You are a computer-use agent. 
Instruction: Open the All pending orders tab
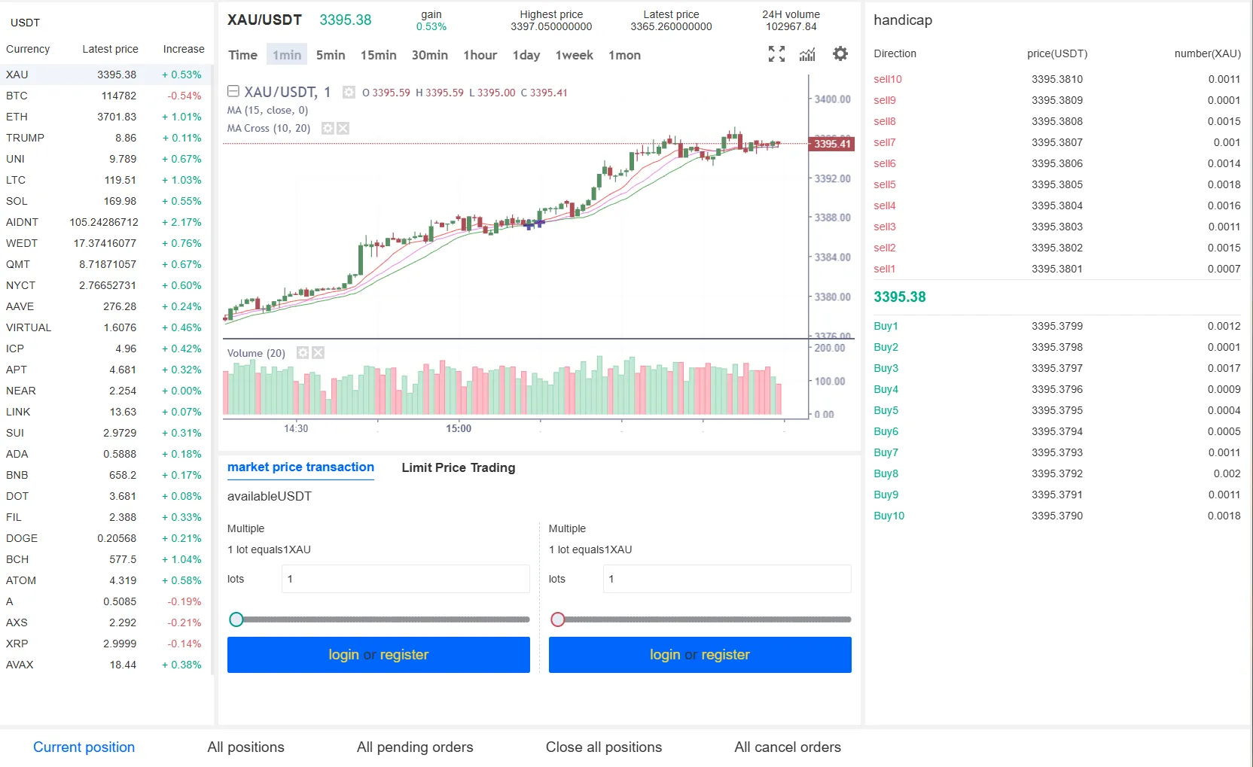(x=414, y=747)
